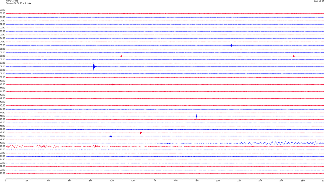
Task: Select the blue spike on the 05:00 trace
Action: [x=232, y=45]
